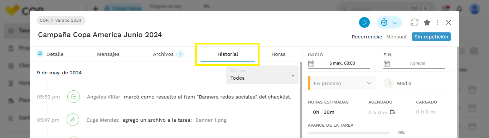The width and height of the screenshot is (489, 138).
Task: Click the COR > Verano 2024 breadcrumb
Action: pyautogui.click(x=61, y=20)
